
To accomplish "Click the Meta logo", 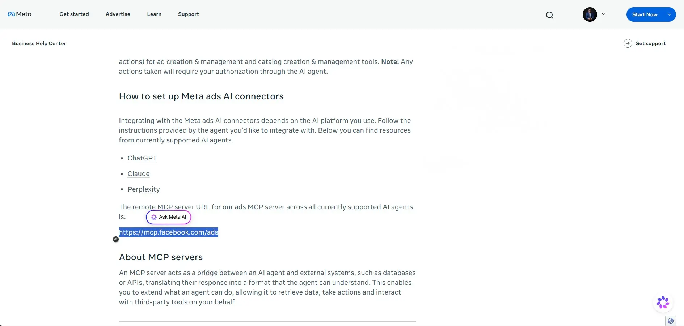I will pyautogui.click(x=20, y=14).
